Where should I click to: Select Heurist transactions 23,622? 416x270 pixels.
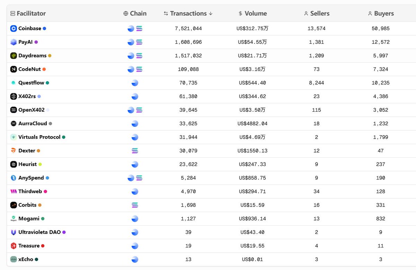tap(188, 164)
